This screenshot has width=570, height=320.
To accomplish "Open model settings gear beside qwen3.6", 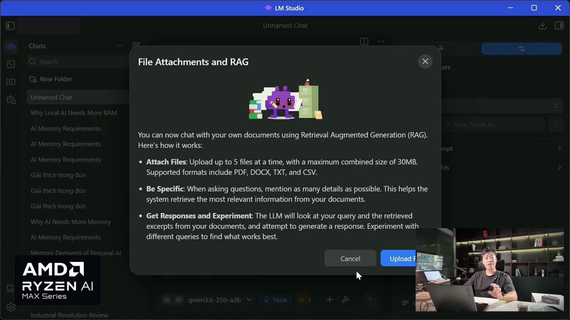I will pos(179,300).
